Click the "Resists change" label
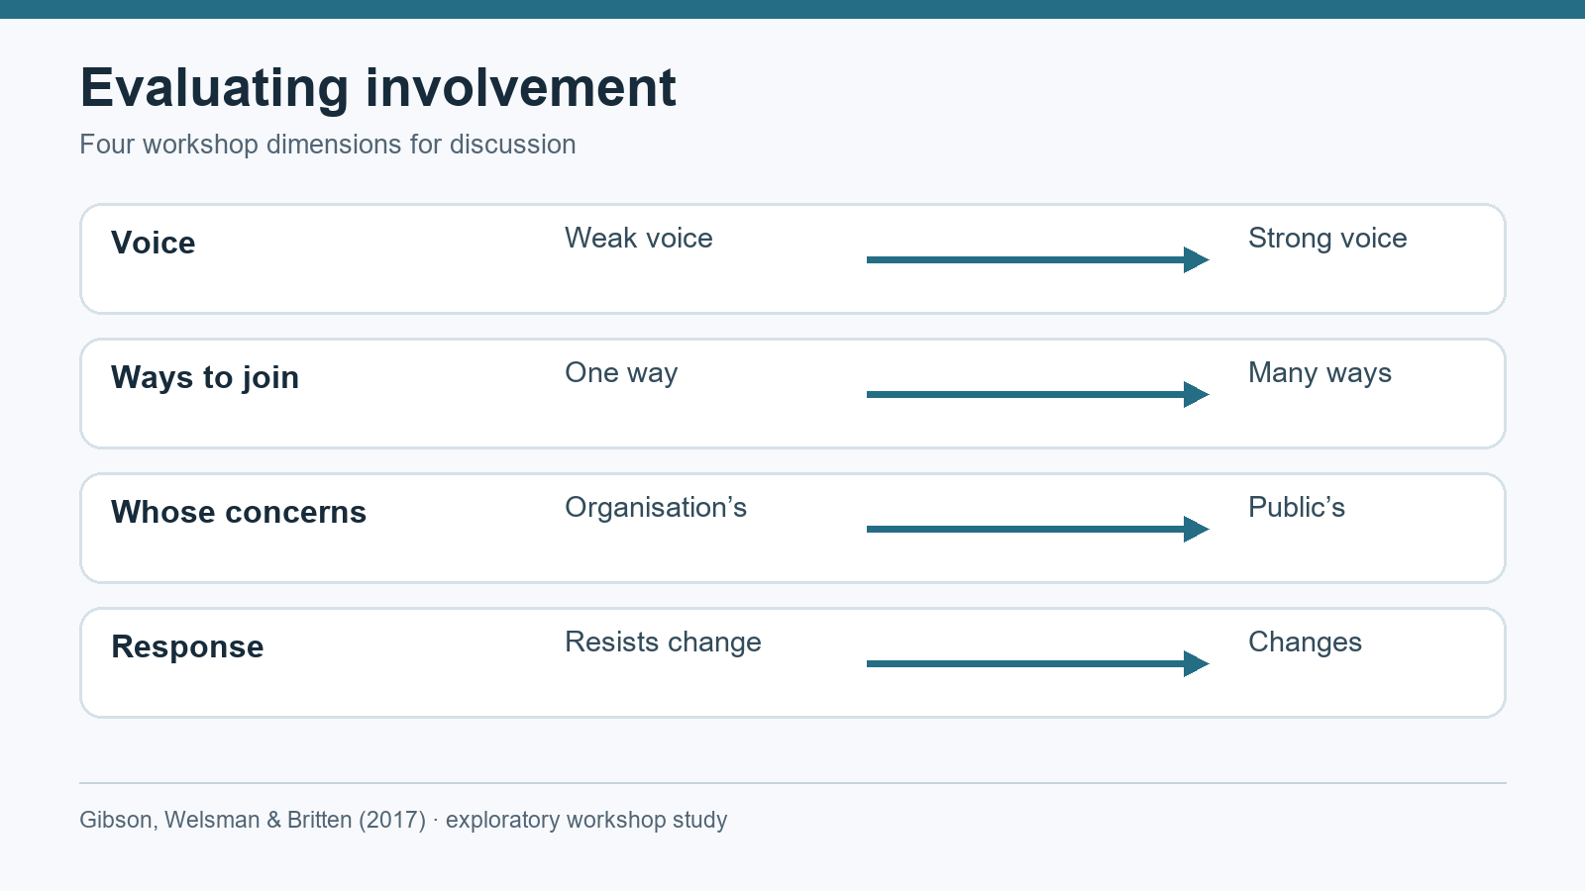This screenshot has width=1585, height=891. point(663,642)
